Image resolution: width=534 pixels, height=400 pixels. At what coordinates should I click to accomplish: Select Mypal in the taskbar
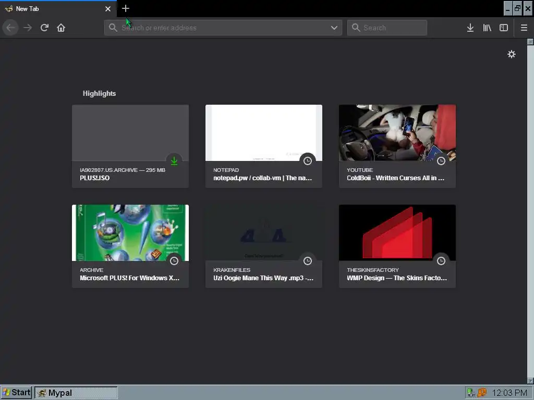(x=76, y=393)
